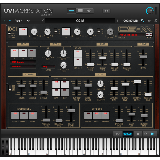Image resolution: width=160 pixels, height=160 pixels.
Task: Select the LPF filter type
Action: pos(56,84)
